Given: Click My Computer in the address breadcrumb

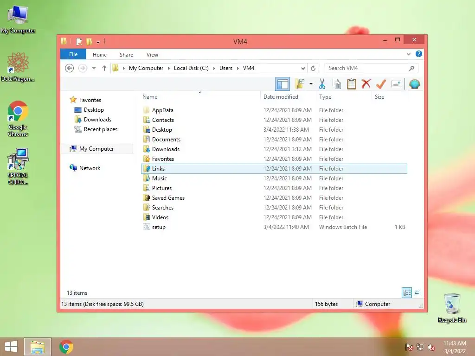Looking at the screenshot, I should tap(146, 68).
